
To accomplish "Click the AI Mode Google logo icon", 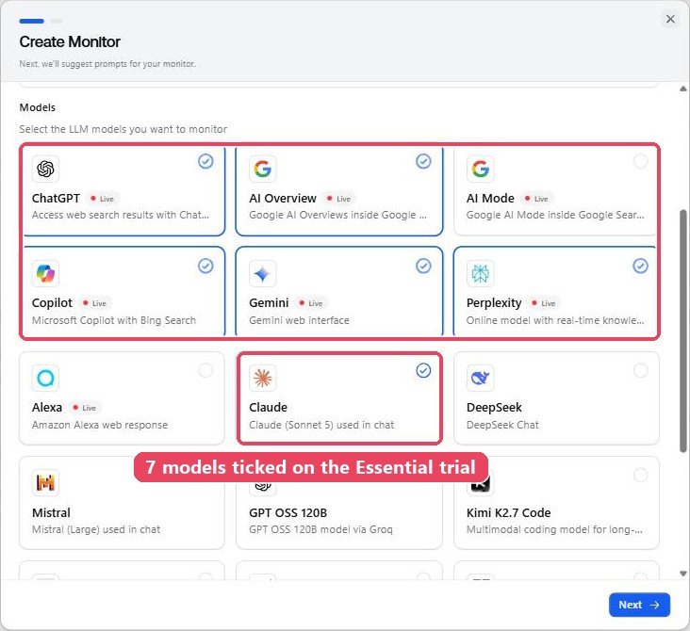I will [x=480, y=169].
